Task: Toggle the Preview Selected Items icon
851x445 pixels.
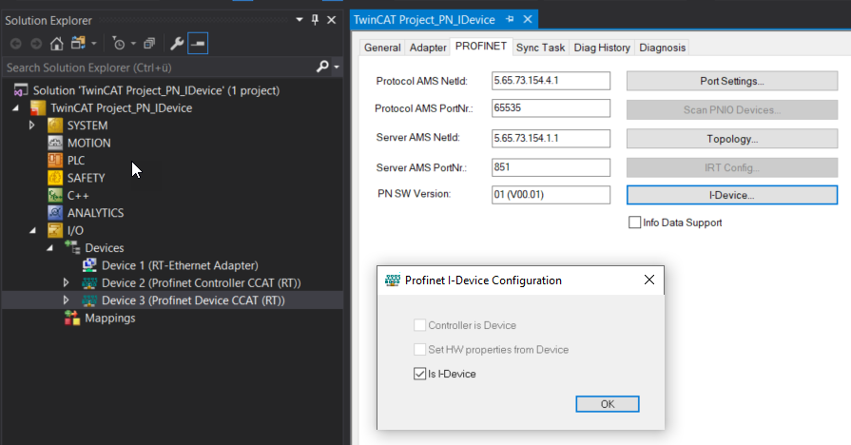Action: pos(198,44)
